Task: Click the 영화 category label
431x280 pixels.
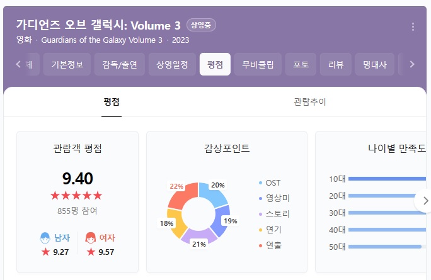Action: [24, 40]
